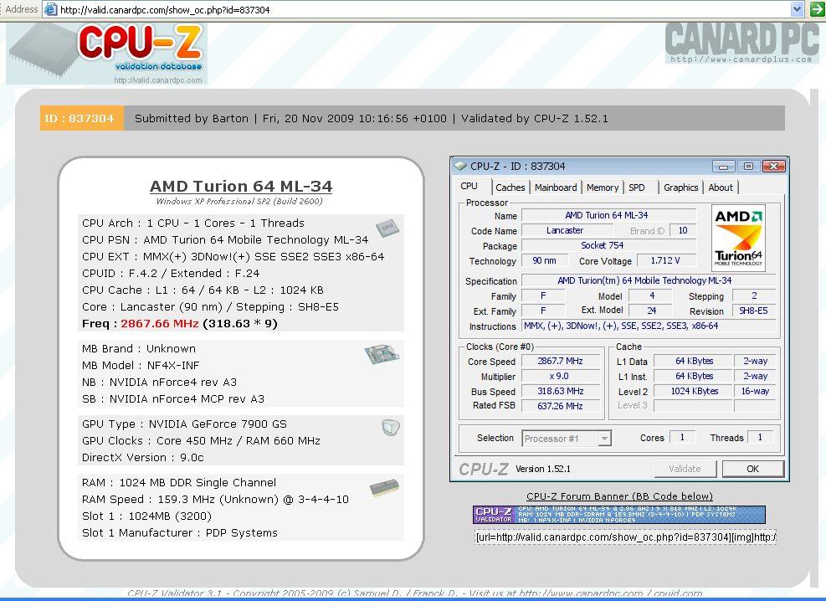Click the Level 2 16-way field
Screen dimensions: 826x601
tap(755, 391)
